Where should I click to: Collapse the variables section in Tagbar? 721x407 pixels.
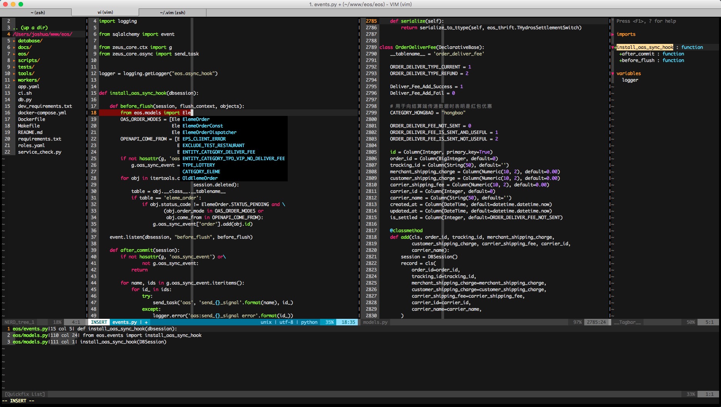(612, 74)
